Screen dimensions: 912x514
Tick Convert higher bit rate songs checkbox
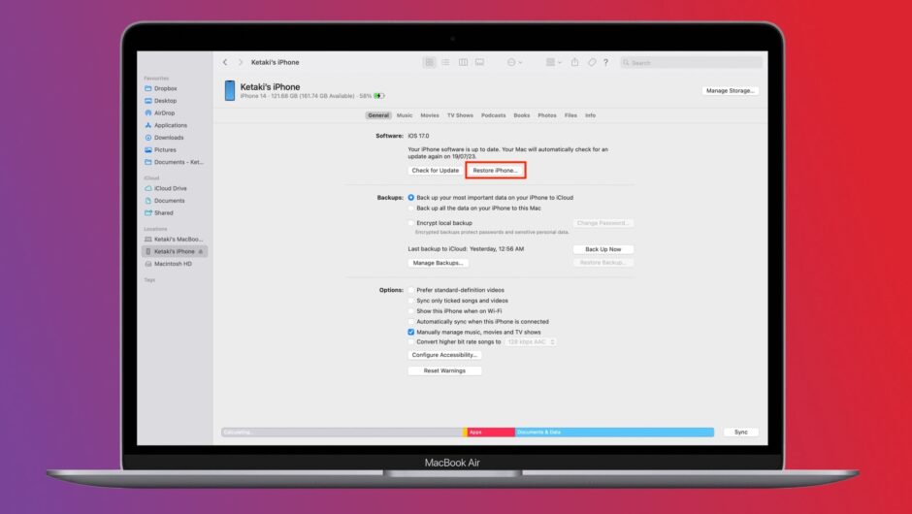pyautogui.click(x=411, y=342)
